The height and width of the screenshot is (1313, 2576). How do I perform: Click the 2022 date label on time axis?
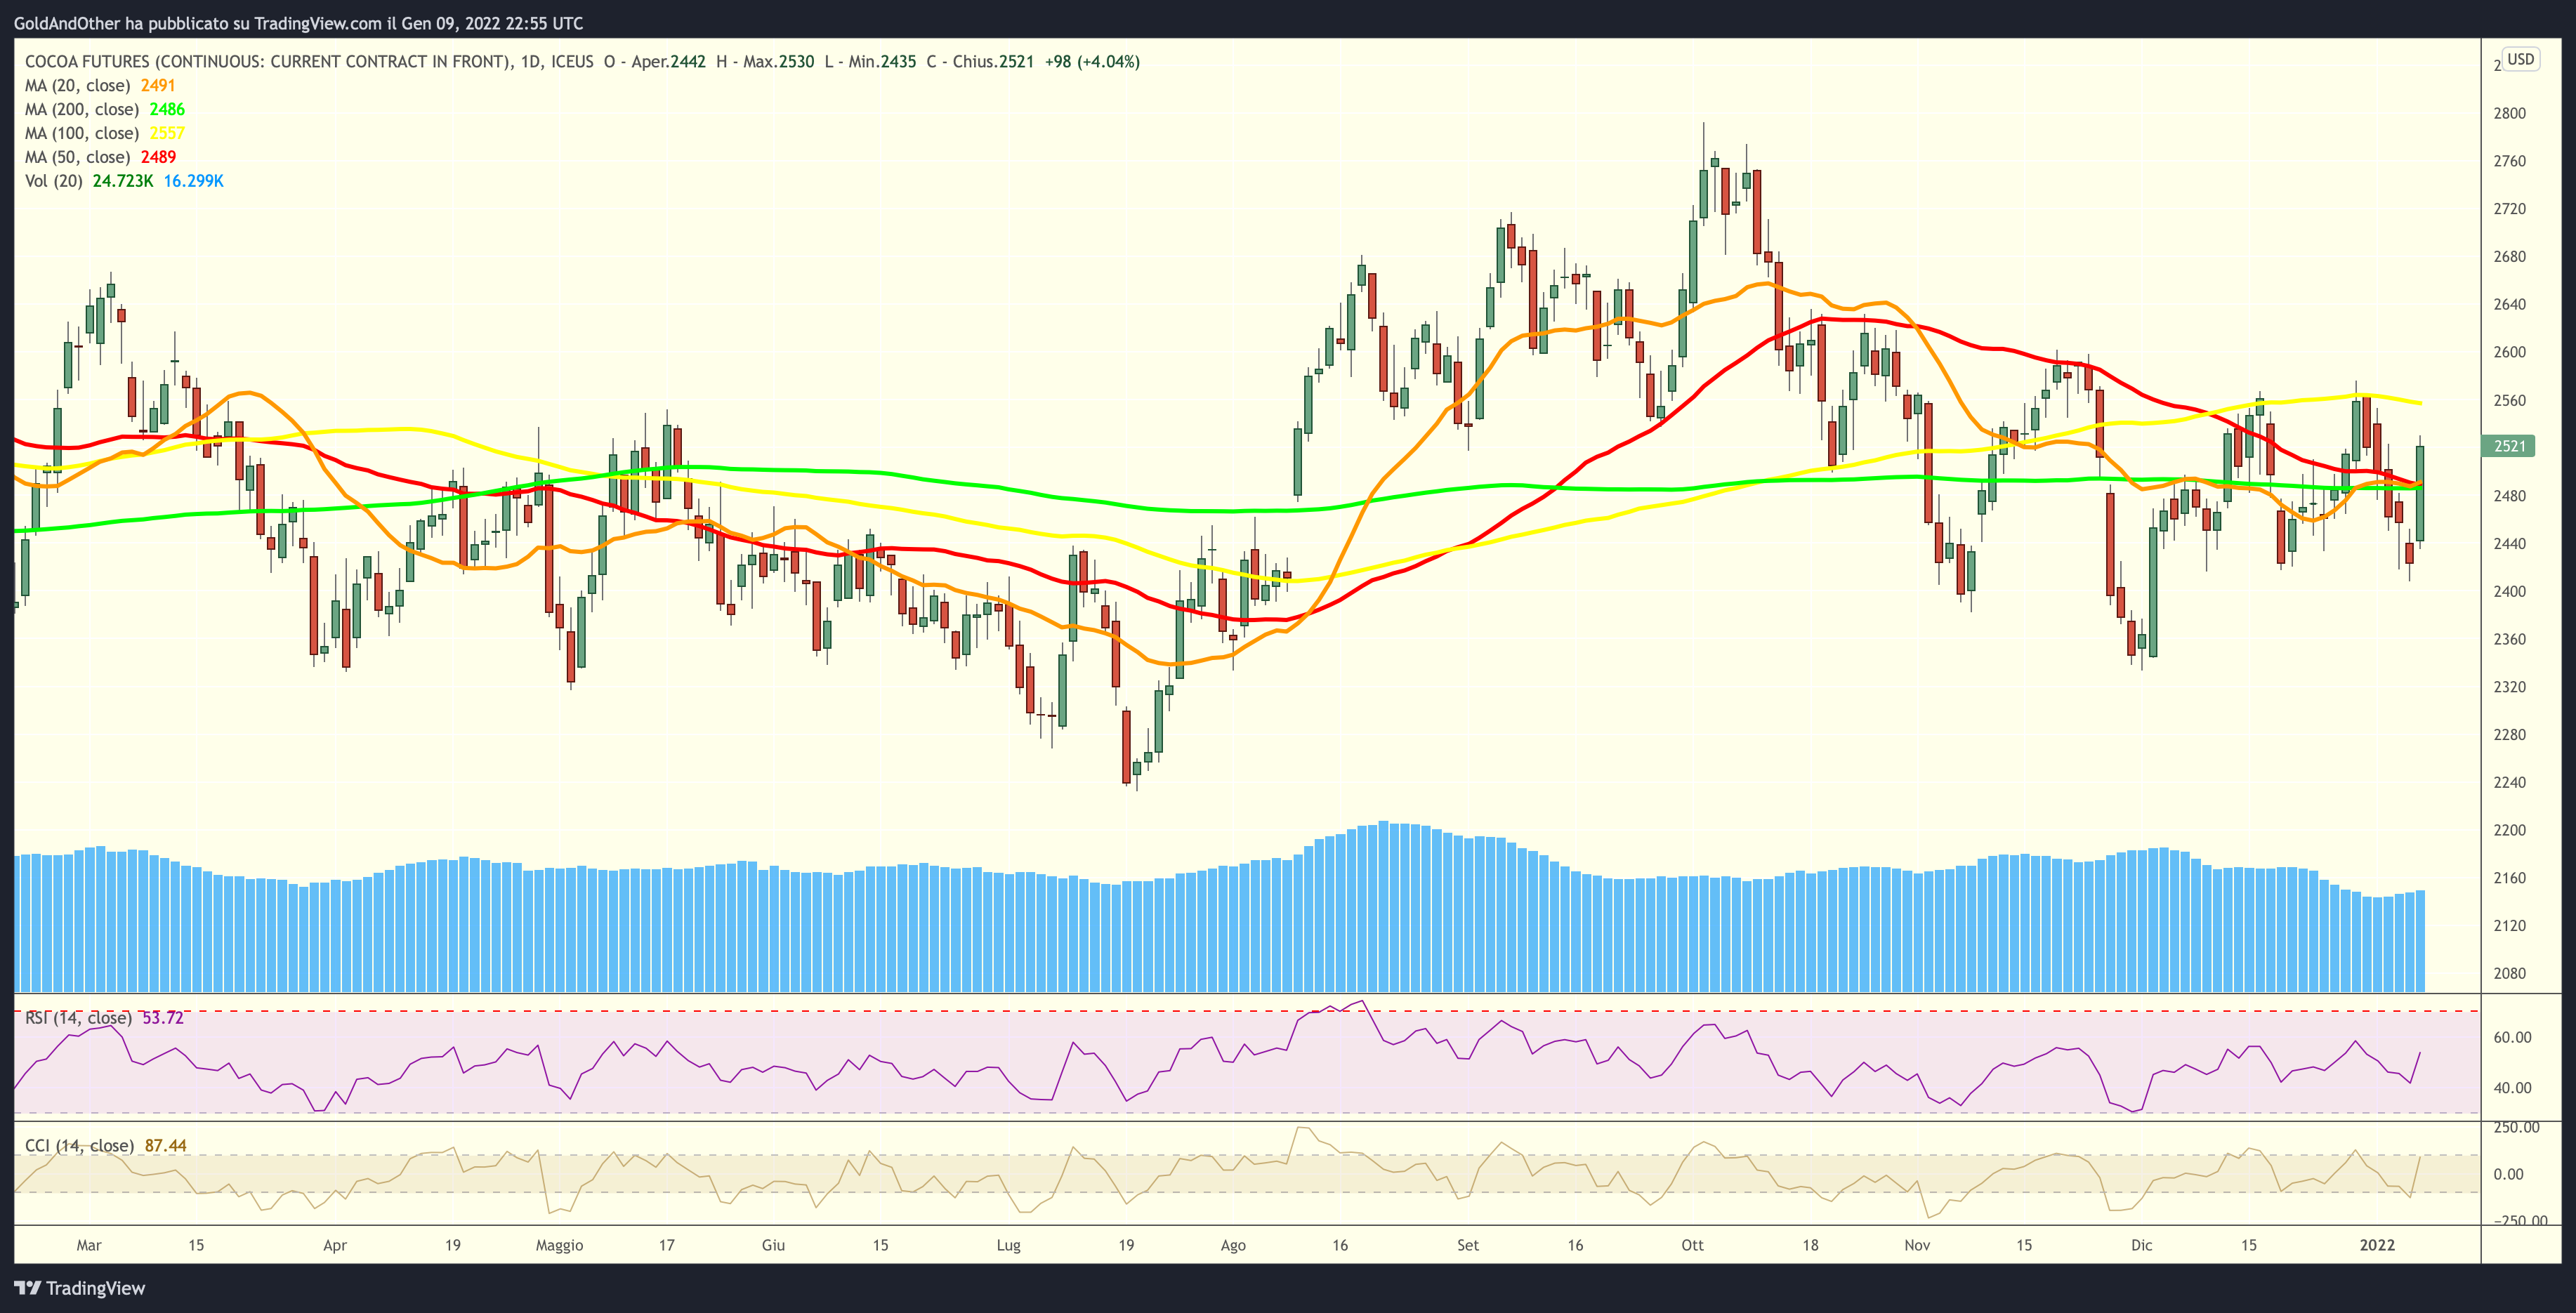[x=2377, y=1245]
